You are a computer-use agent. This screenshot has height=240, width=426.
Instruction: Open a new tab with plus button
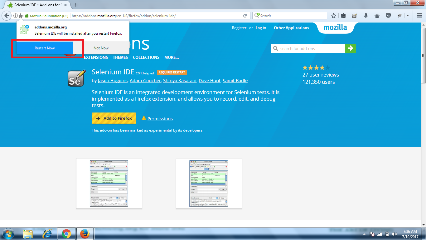click(x=75, y=5)
